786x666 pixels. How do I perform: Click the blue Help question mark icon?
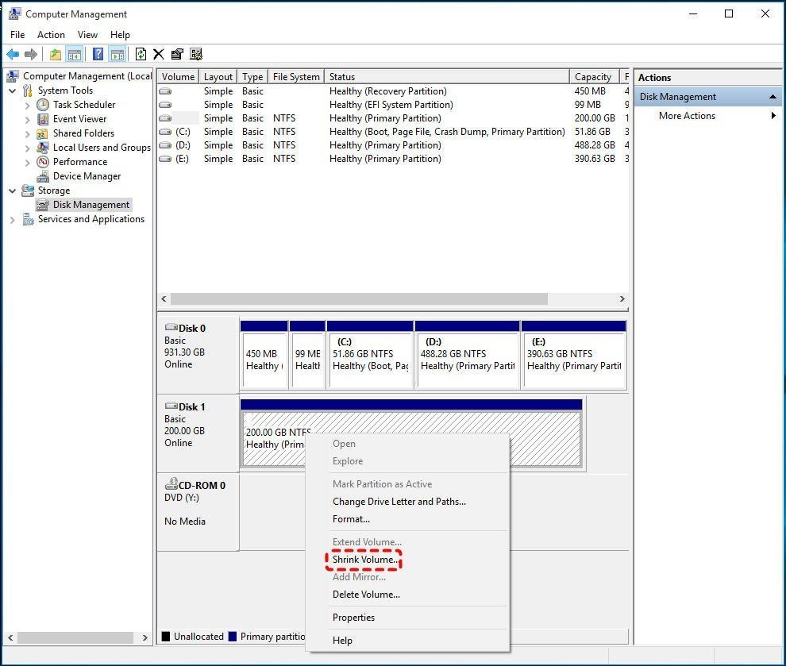coord(98,55)
